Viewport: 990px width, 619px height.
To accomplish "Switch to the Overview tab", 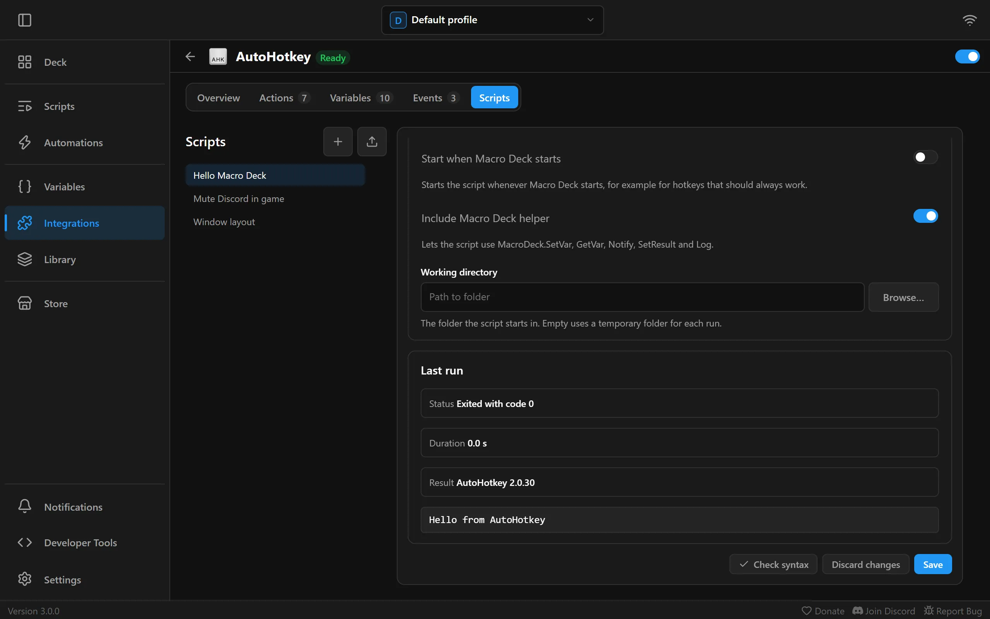I will 218,97.
